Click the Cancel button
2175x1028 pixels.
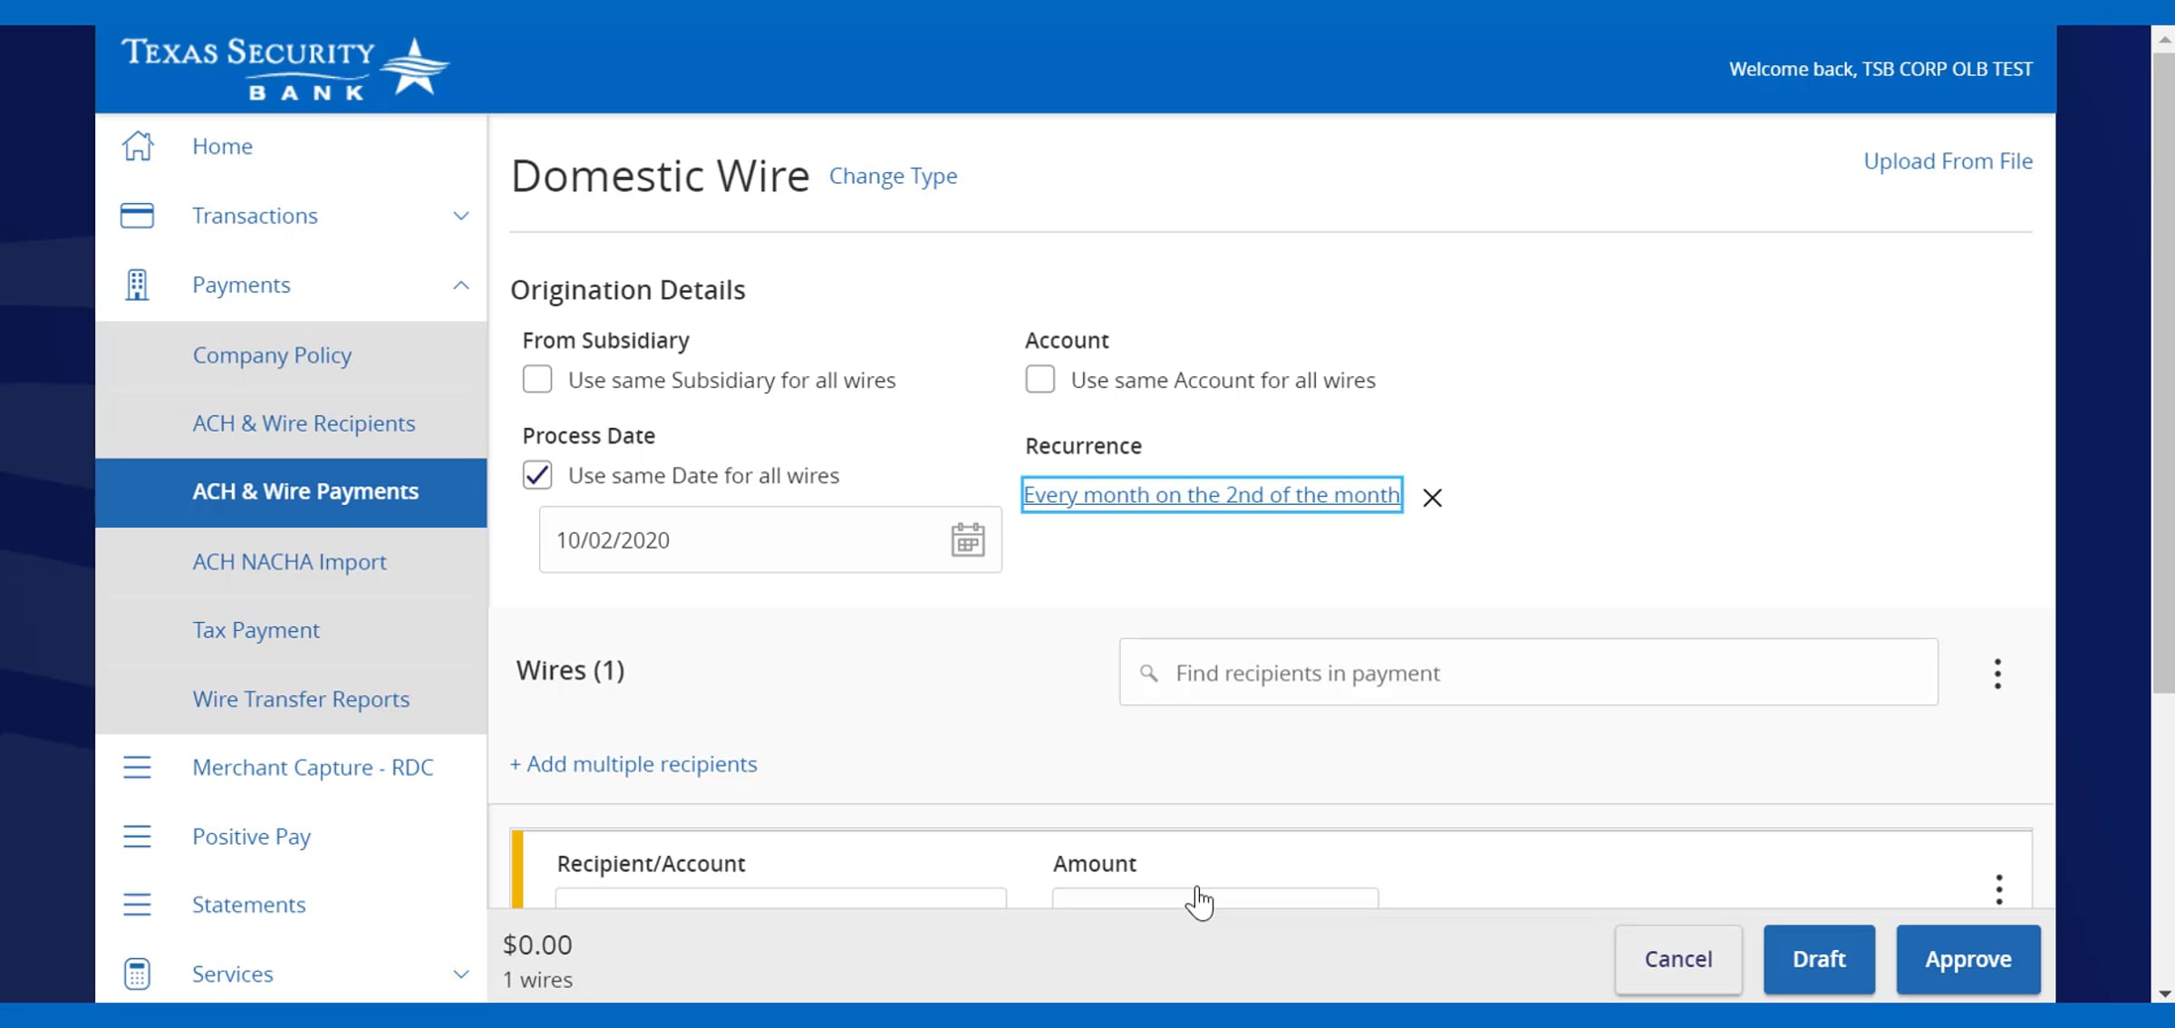click(1678, 959)
